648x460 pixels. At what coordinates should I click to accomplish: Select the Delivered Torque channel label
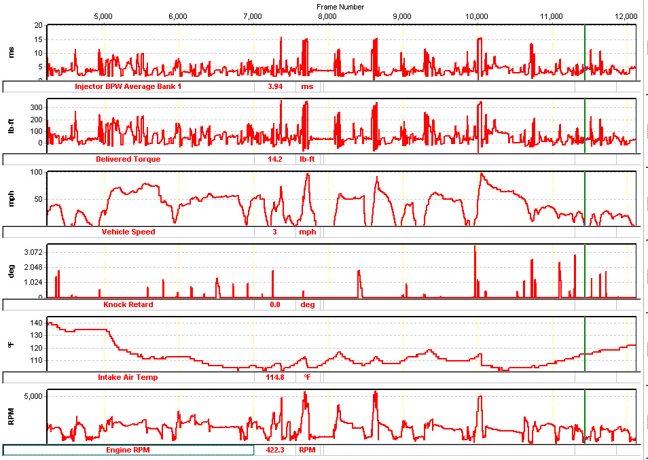[128, 159]
